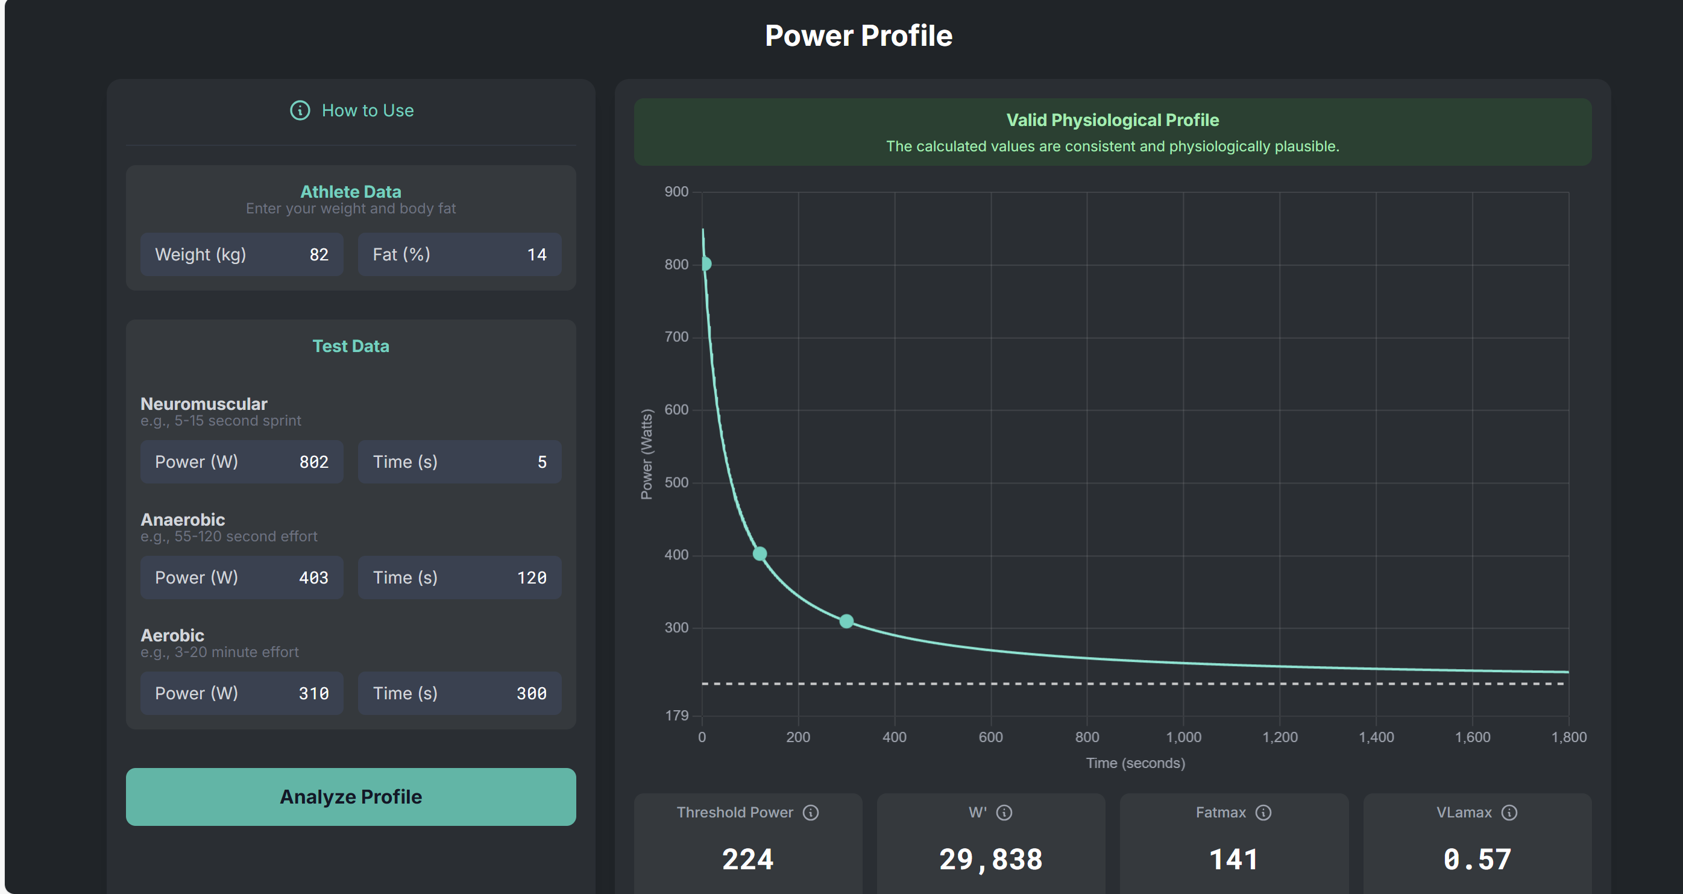This screenshot has width=1683, height=894.
Task: Click the 300-second chart data point
Action: (846, 622)
